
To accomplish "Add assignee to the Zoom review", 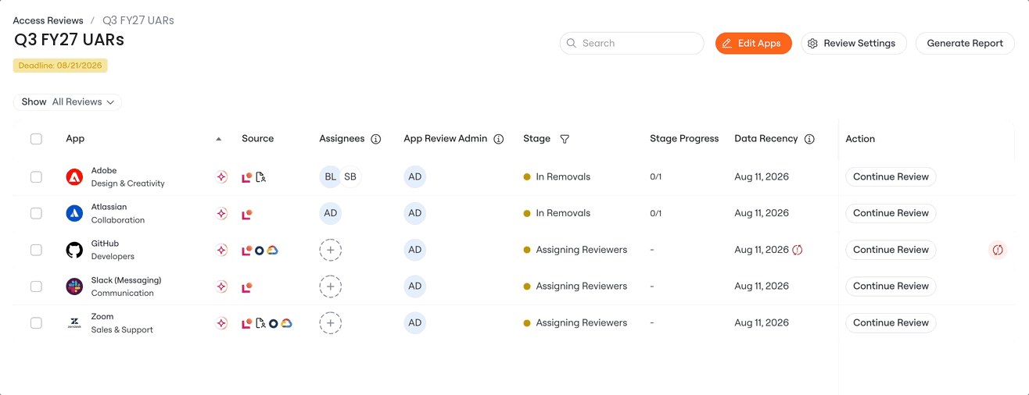I will [330, 323].
